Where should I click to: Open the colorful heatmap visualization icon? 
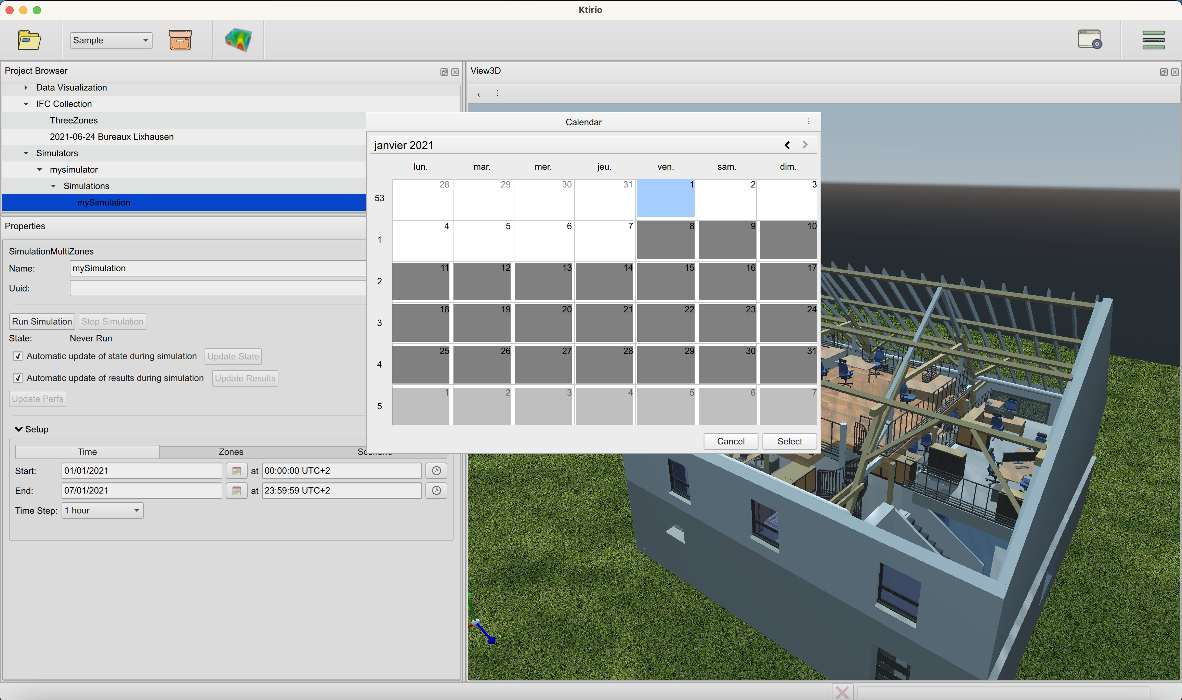point(239,40)
